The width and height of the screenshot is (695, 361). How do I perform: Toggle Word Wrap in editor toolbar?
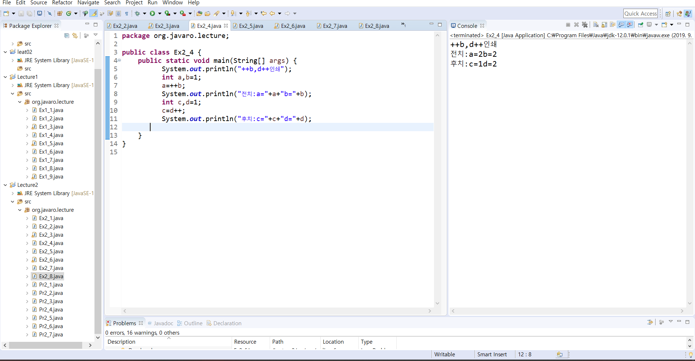[110, 13]
